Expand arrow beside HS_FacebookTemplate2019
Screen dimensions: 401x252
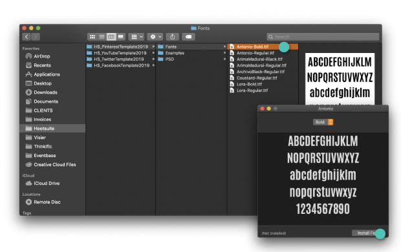(153, 65)
